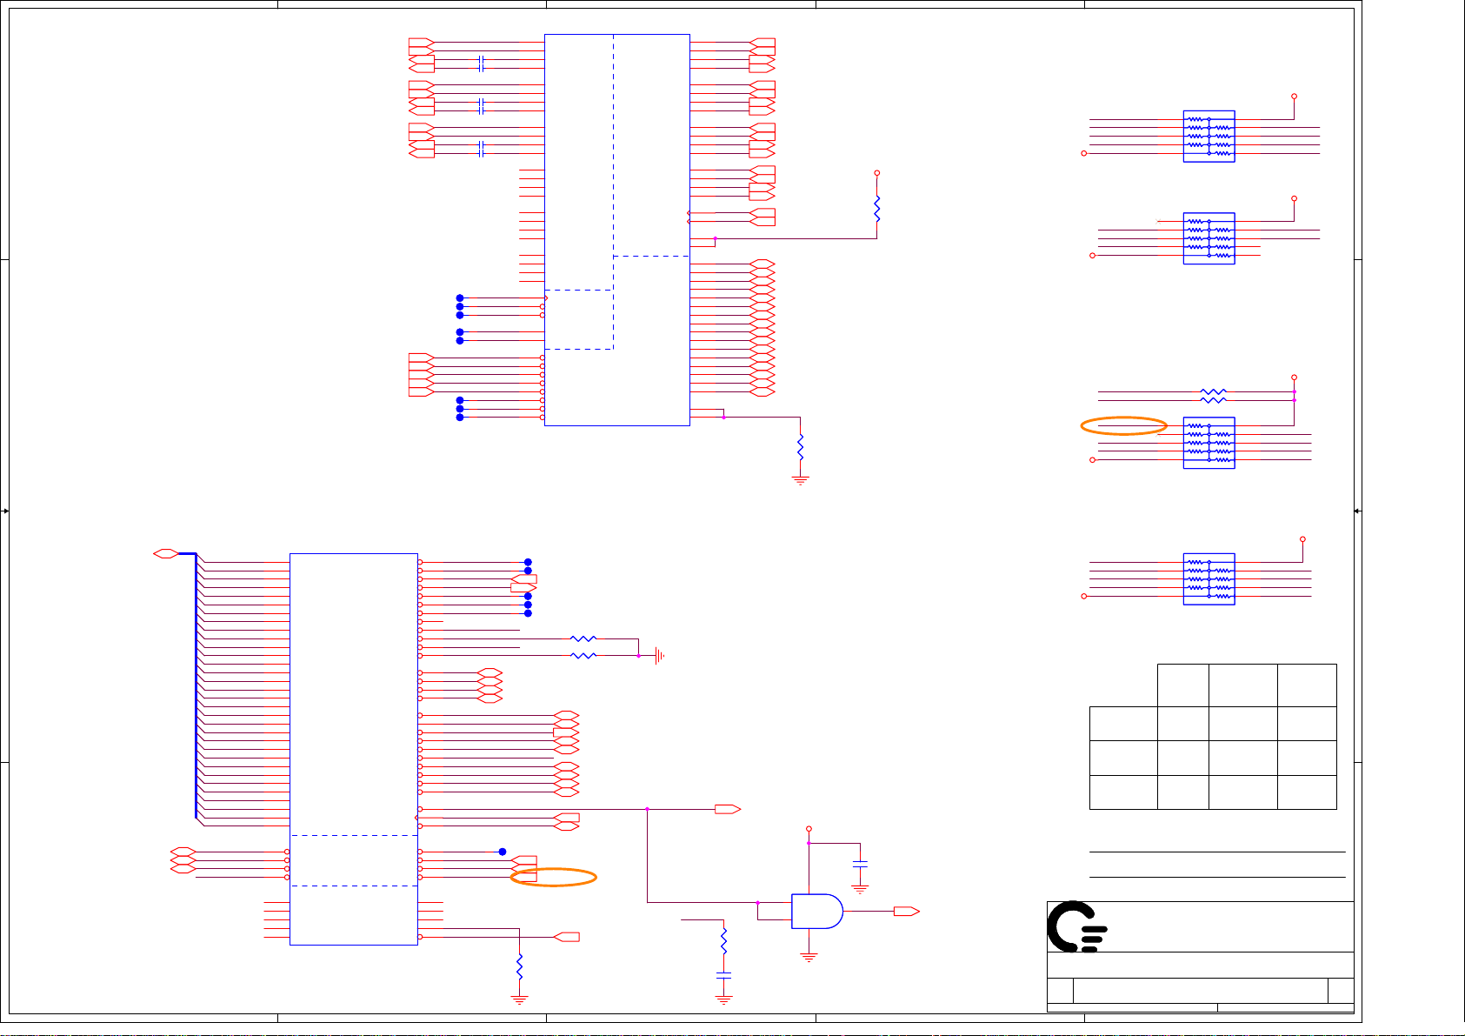This screenshot has height=1036, width=1465.
Task: Select the AND gate symbol
Action: [817, 911]
